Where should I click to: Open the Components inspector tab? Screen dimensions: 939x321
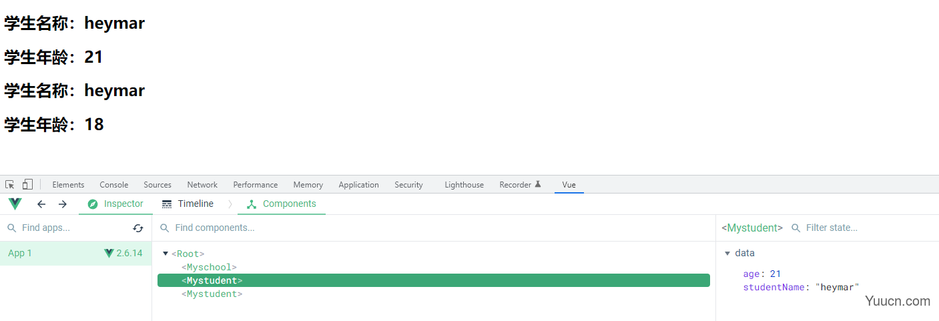281,204
